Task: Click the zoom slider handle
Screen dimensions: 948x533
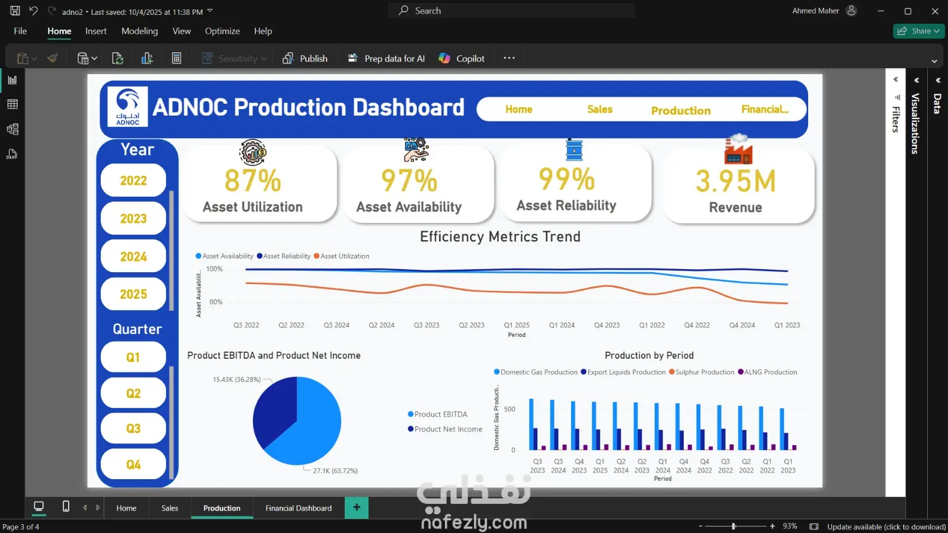Action: pyautogui.click(x=734, y=526)
